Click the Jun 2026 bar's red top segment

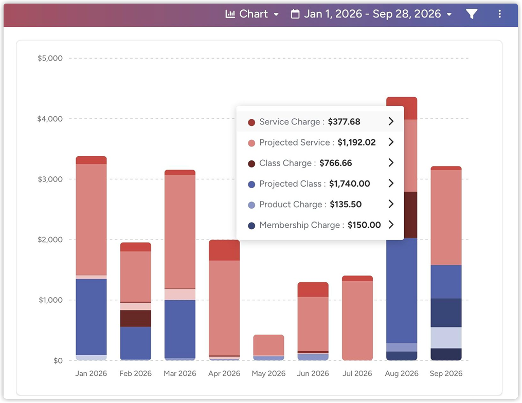(313, 289)
